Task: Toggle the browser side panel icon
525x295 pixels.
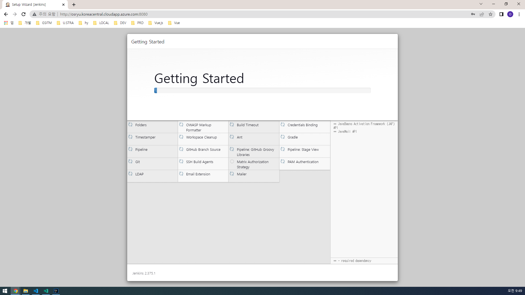Action: [x=501, y=14]
